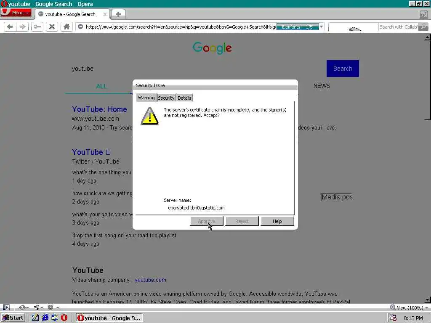Go to the Home page icon

click(67, 26)
